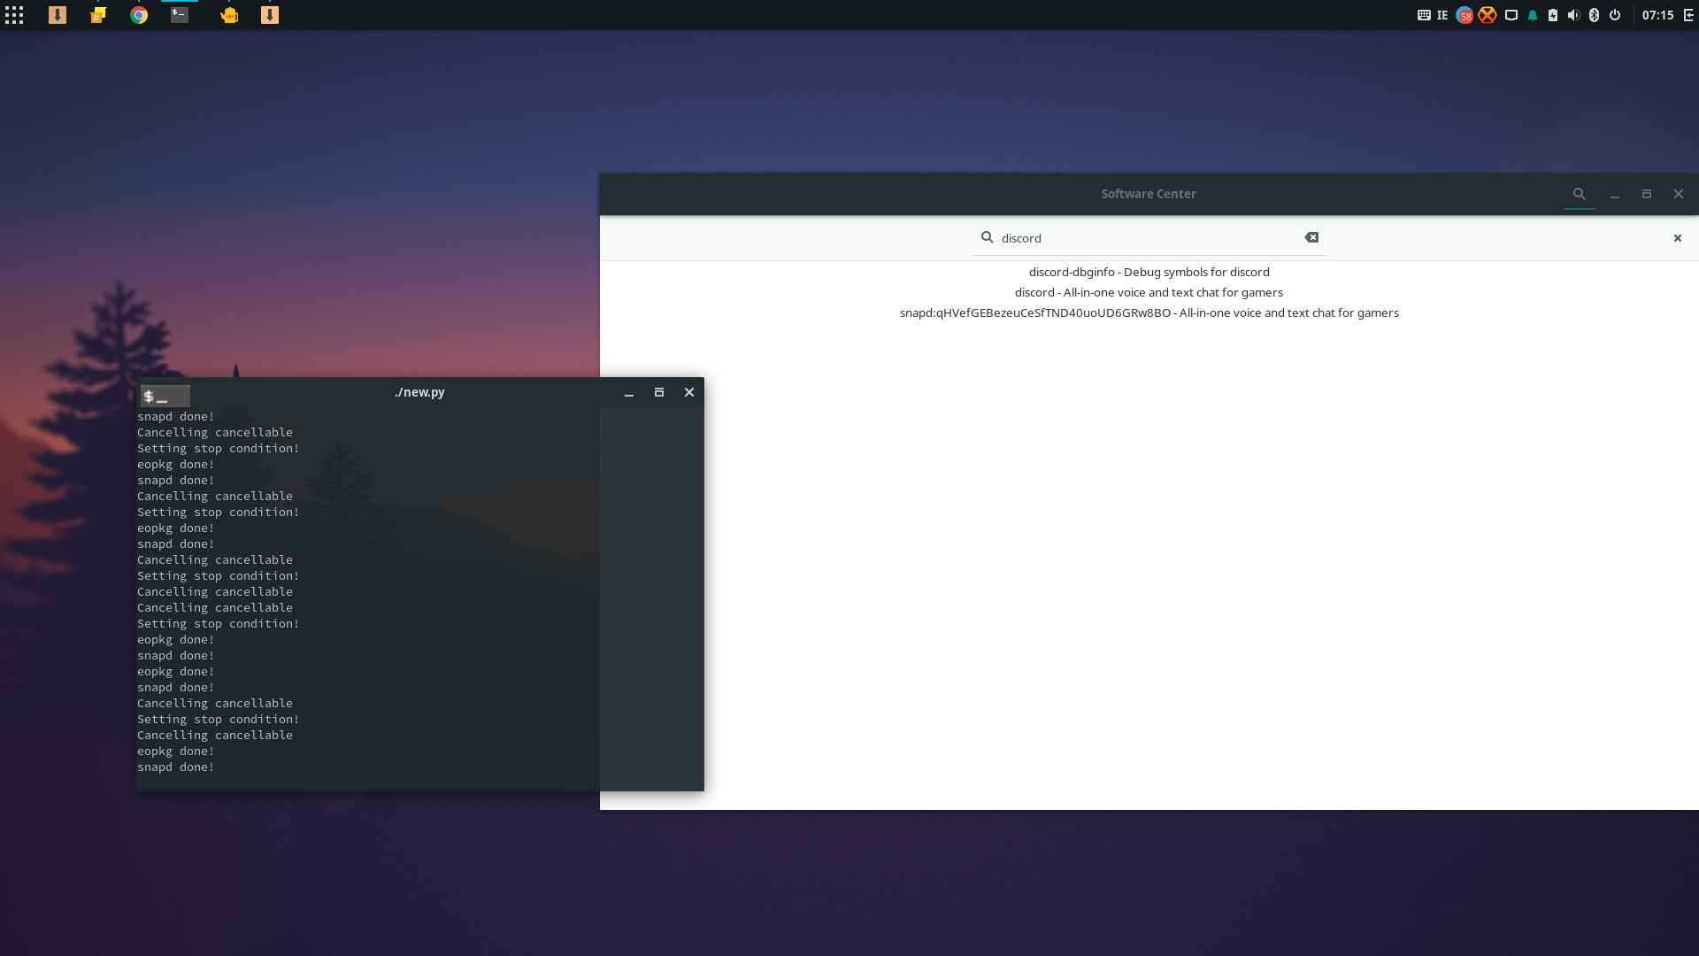Open the green notification bell
The width and height of the screenshot is (1699, 956).
(1533, 15)
